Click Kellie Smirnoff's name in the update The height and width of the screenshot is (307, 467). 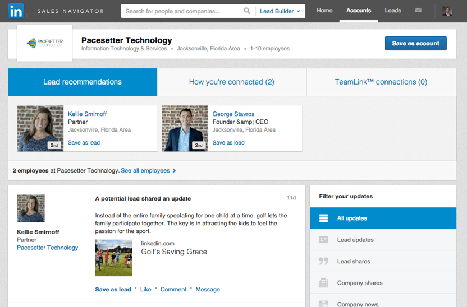(38, 232)
